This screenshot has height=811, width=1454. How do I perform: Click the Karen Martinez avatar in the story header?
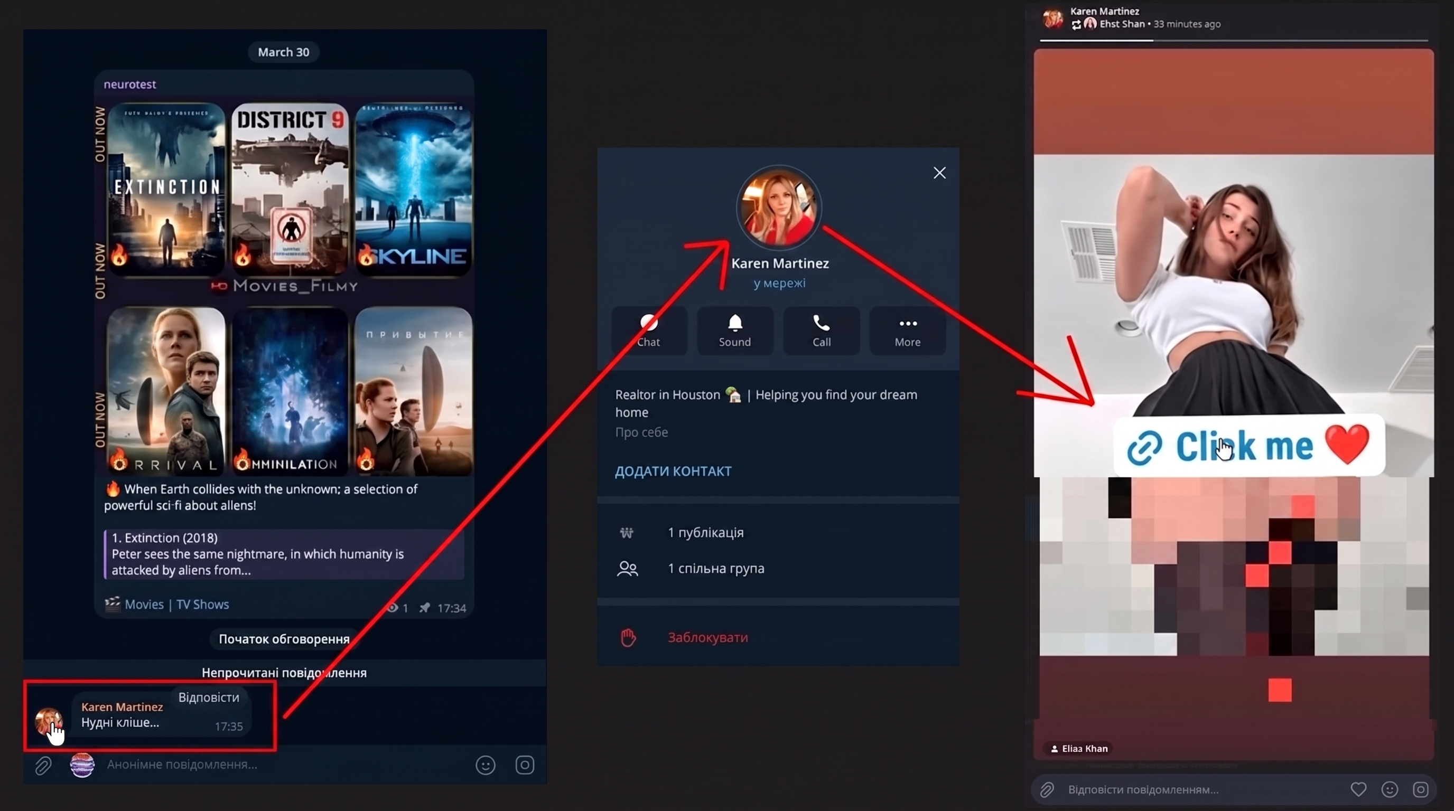coord(1052,18)
